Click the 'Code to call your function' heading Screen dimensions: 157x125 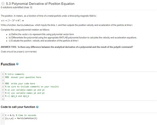pos(18,107)
